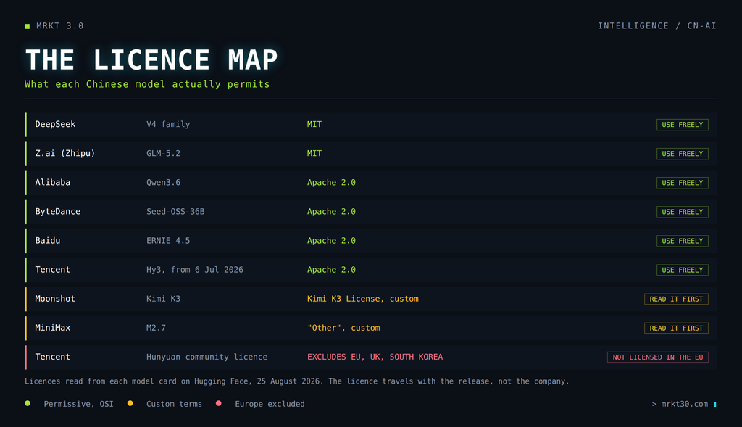Screen dimensions: 742x427
Task: Click Apache 2.0 in the ByteDance row
Action: (x=331, y=212)
